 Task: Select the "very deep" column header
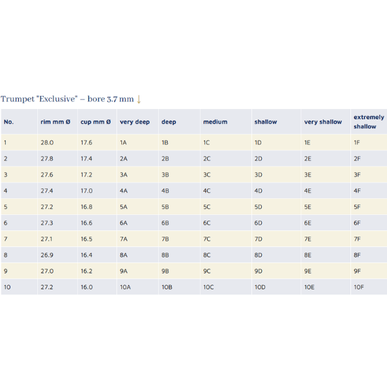click(x=134, y=122)
